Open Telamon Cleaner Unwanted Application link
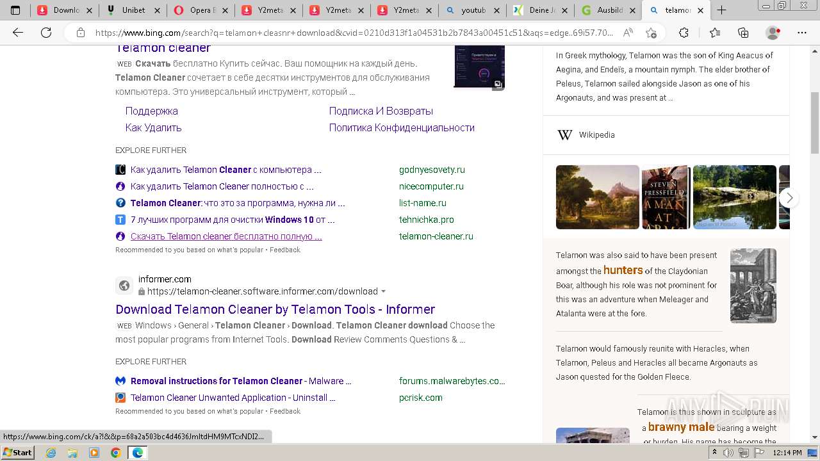Screen dimensions: 820x461 point(233,398)
